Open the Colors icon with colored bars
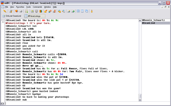The height and width of the screenshot is (106, 171). coord(41,11)
